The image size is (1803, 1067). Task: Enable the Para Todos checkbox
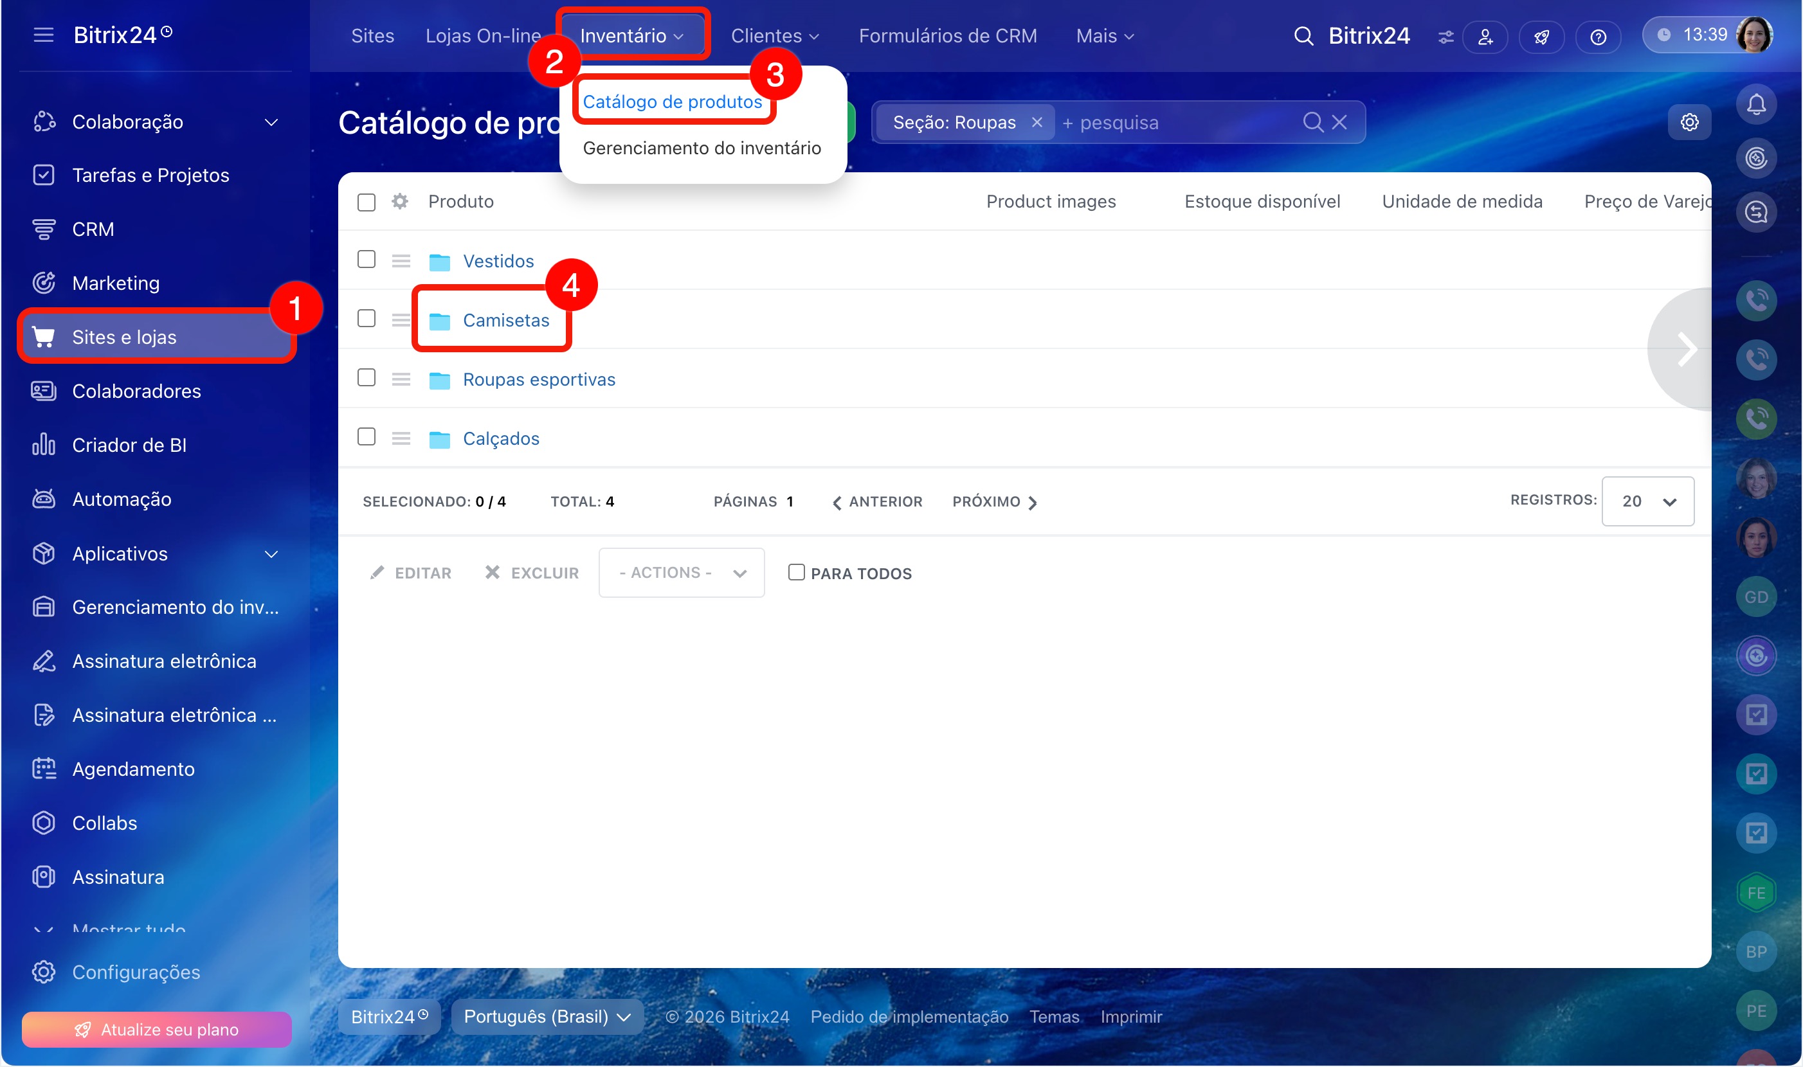click(x=795, y=572)
